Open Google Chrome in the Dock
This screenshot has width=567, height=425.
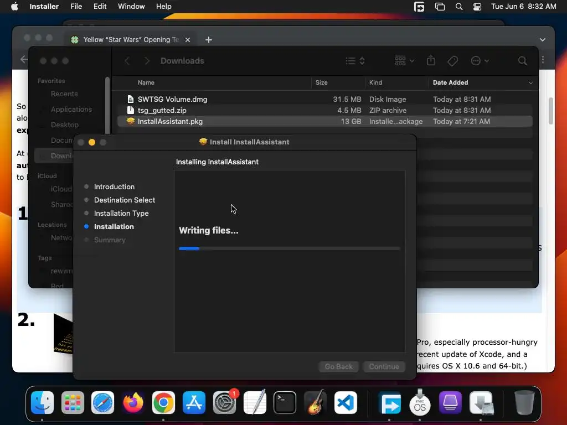coord(163,403)
